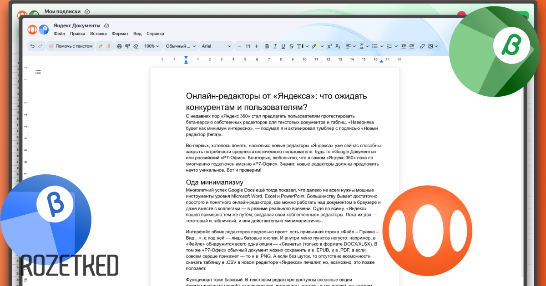Screen dimensions: 546x286
Task: Open the bulleted list style dropdown arrow
Action: pos(382,46)
